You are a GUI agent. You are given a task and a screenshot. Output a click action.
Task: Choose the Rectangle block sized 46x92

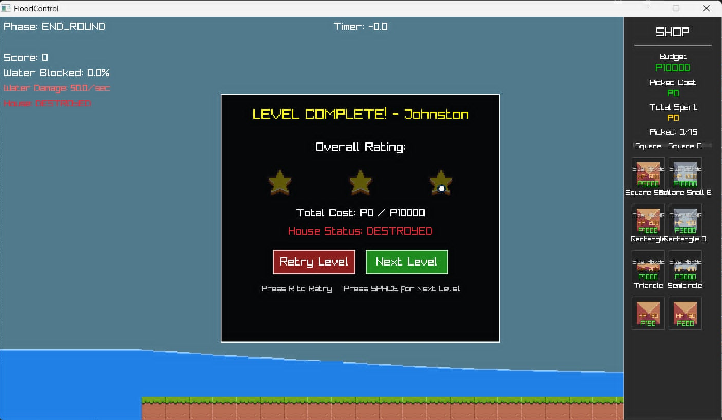pos(648,267)
